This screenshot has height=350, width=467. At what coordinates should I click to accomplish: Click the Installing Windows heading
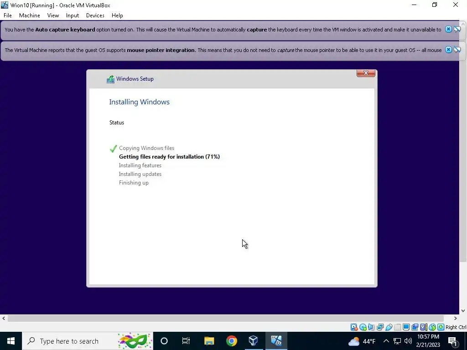tap(140, 102)
